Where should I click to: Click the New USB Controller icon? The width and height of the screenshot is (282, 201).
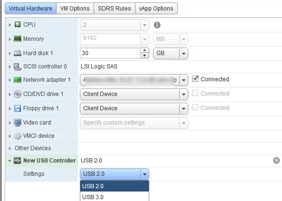click(18, 161)
